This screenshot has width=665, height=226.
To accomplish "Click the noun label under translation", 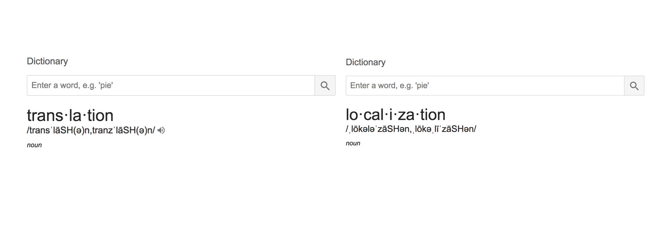I will (34, 145).
